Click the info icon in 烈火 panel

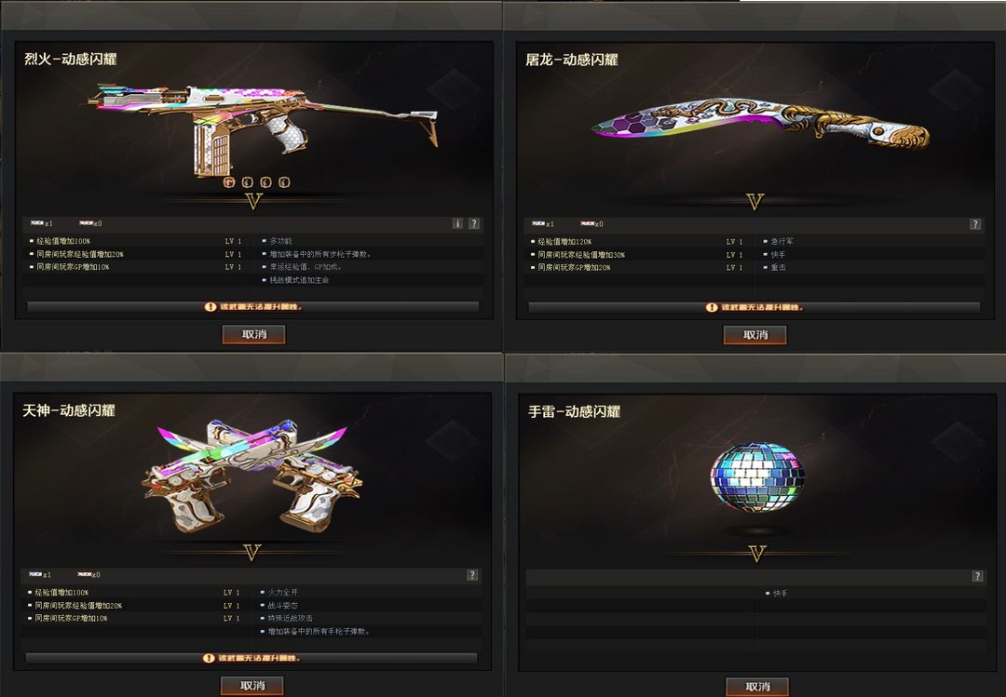pyautogui.click(x=457, y=223)
